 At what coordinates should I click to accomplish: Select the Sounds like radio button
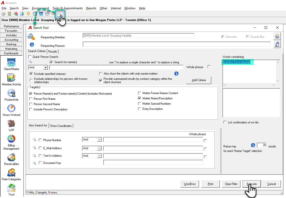(247, 37)
